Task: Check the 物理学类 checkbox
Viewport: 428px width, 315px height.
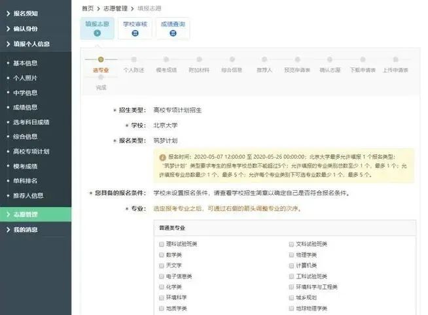Action: (x=291, y=255)
